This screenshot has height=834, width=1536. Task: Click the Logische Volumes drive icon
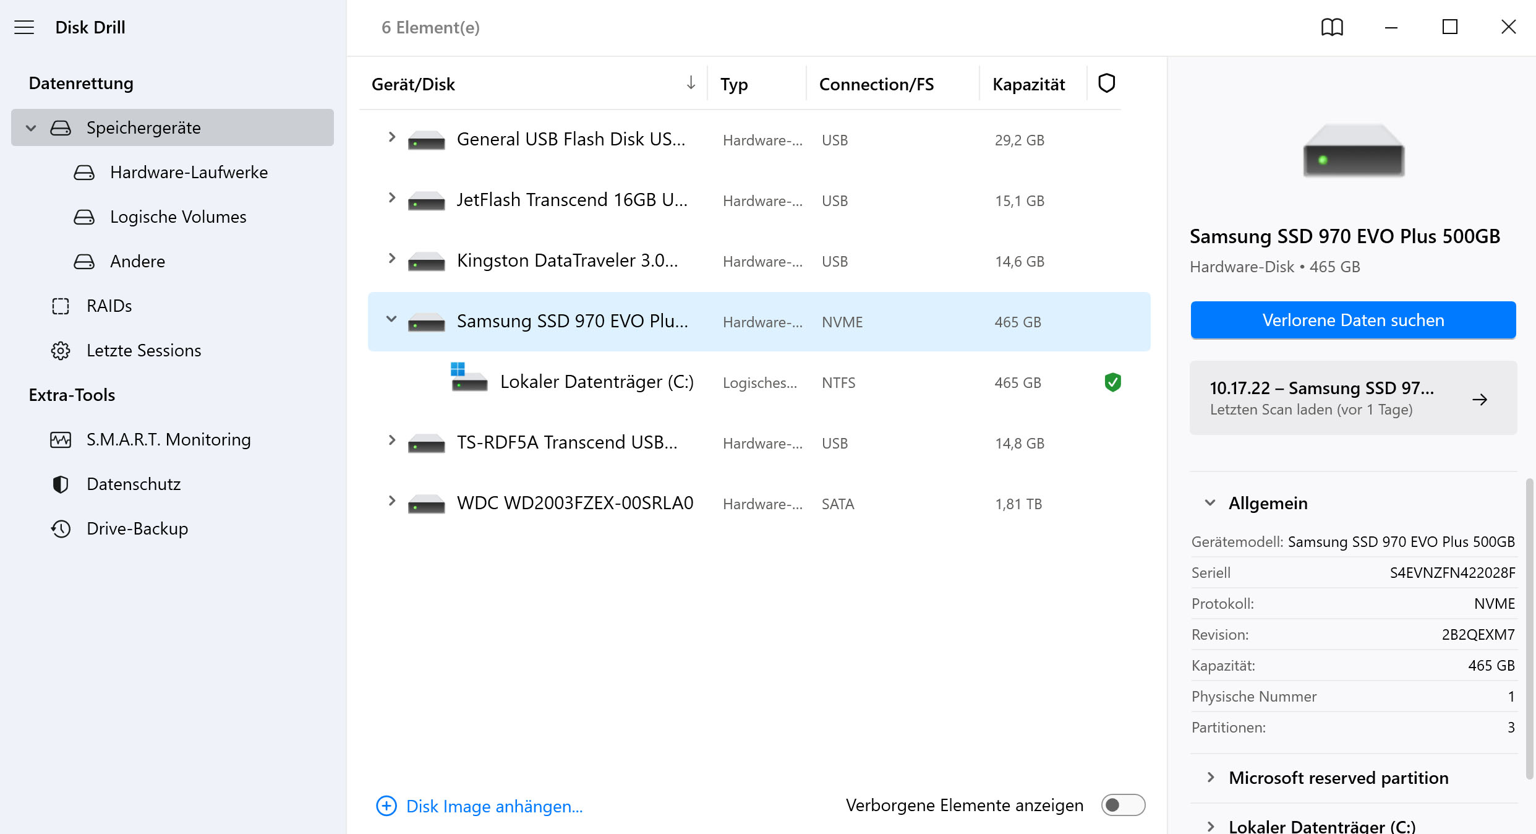pos(84,217)
